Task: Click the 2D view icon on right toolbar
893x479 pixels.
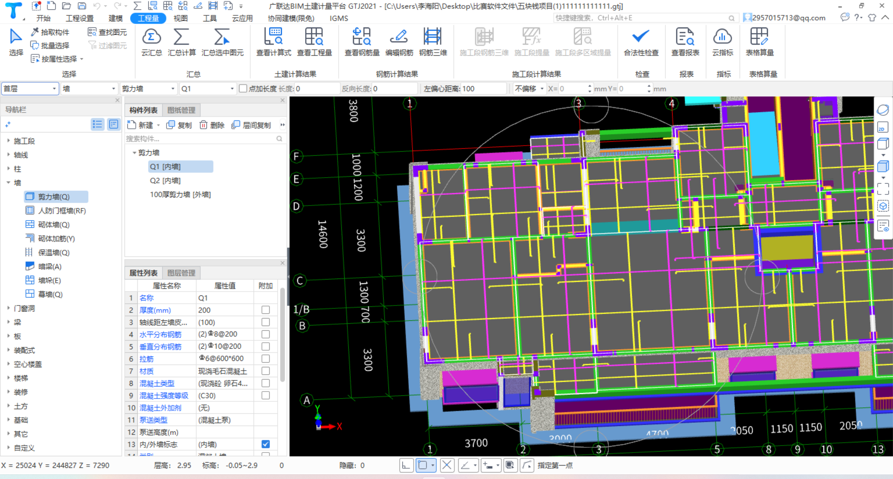Action: (x=882, y=127)
